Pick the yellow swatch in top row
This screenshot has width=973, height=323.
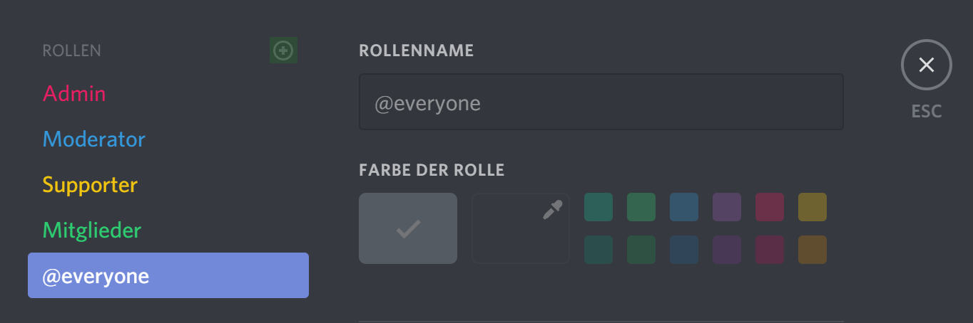coord(812,207)
